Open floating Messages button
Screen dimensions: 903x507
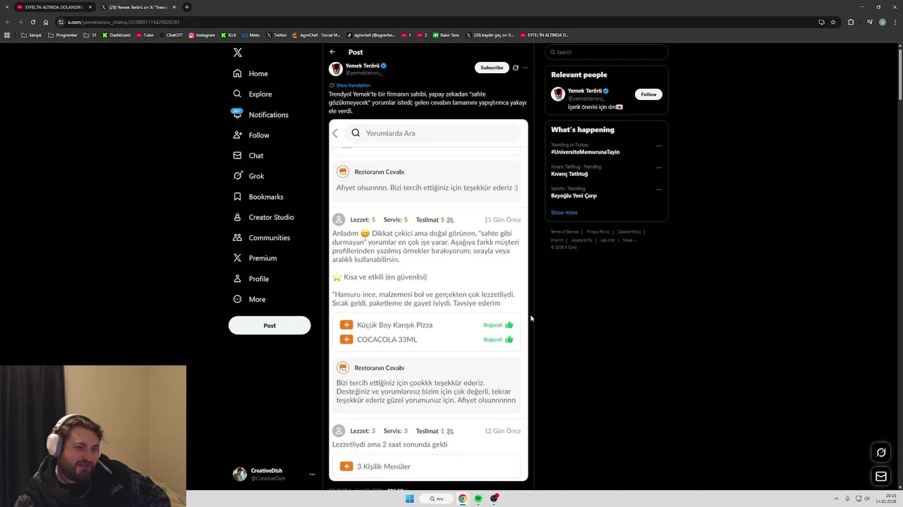click(881, 477)
